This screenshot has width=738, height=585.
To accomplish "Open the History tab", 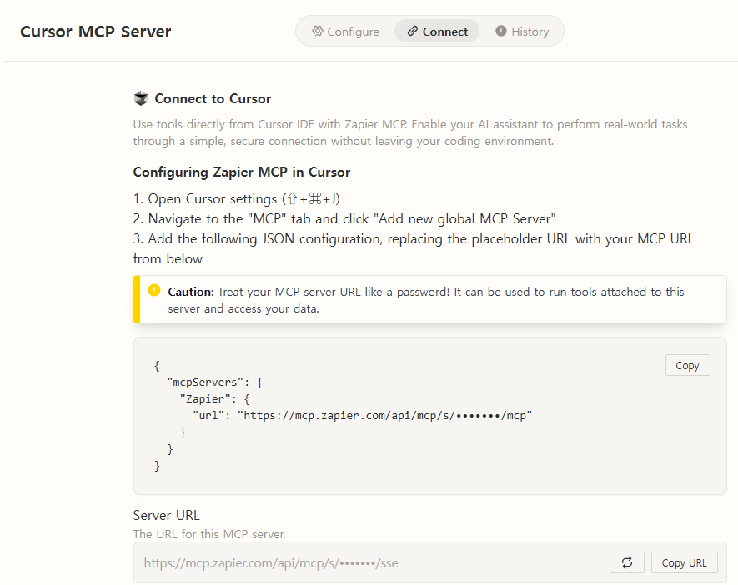I will tap(522, 32).
